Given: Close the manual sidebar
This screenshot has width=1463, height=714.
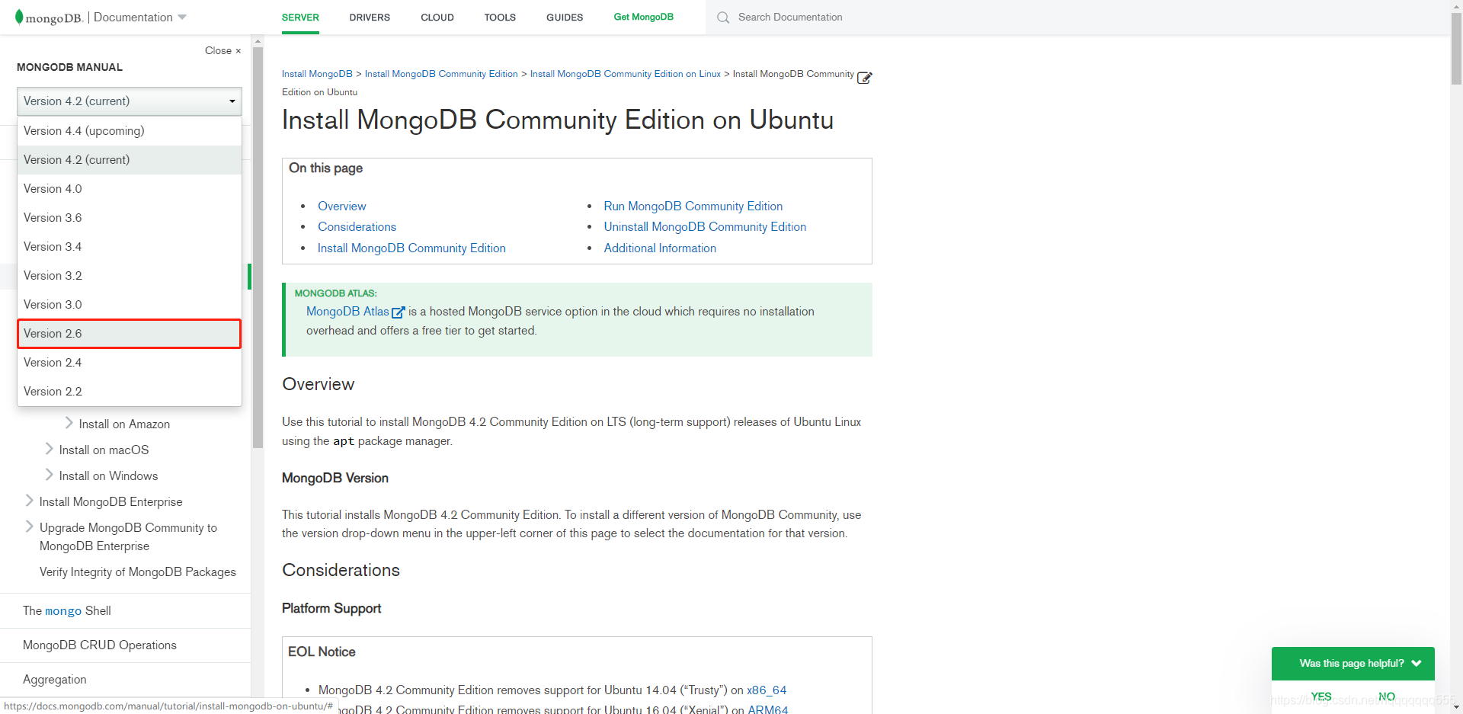Looking at the screenshot, I should coord(222,50).
